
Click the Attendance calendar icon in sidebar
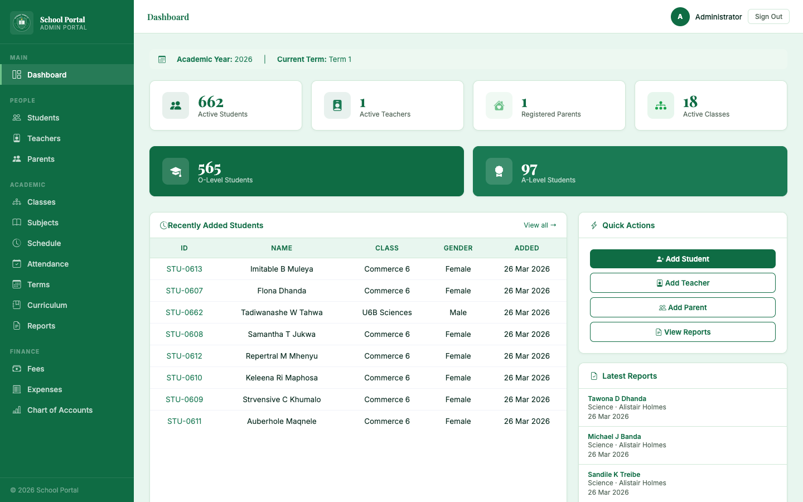(17, 264)
